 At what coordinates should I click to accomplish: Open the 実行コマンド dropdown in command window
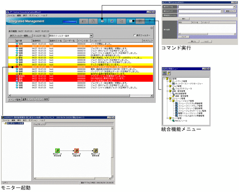pos(222,11)
